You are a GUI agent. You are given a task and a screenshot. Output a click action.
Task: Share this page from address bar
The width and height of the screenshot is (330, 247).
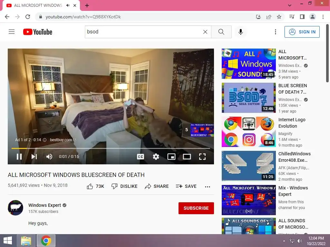(x=269, y=17)
